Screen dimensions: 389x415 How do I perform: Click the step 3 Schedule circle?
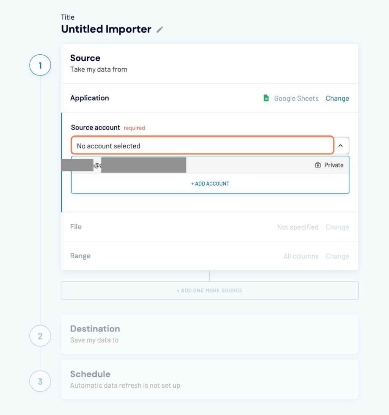coord(40,381)
